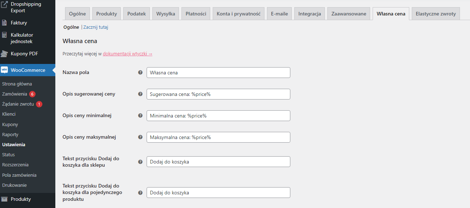The width and height of the screenshot is (470, 208).
Task: Click the Minimalna cena description field
Action: click(x=218, y=116)
